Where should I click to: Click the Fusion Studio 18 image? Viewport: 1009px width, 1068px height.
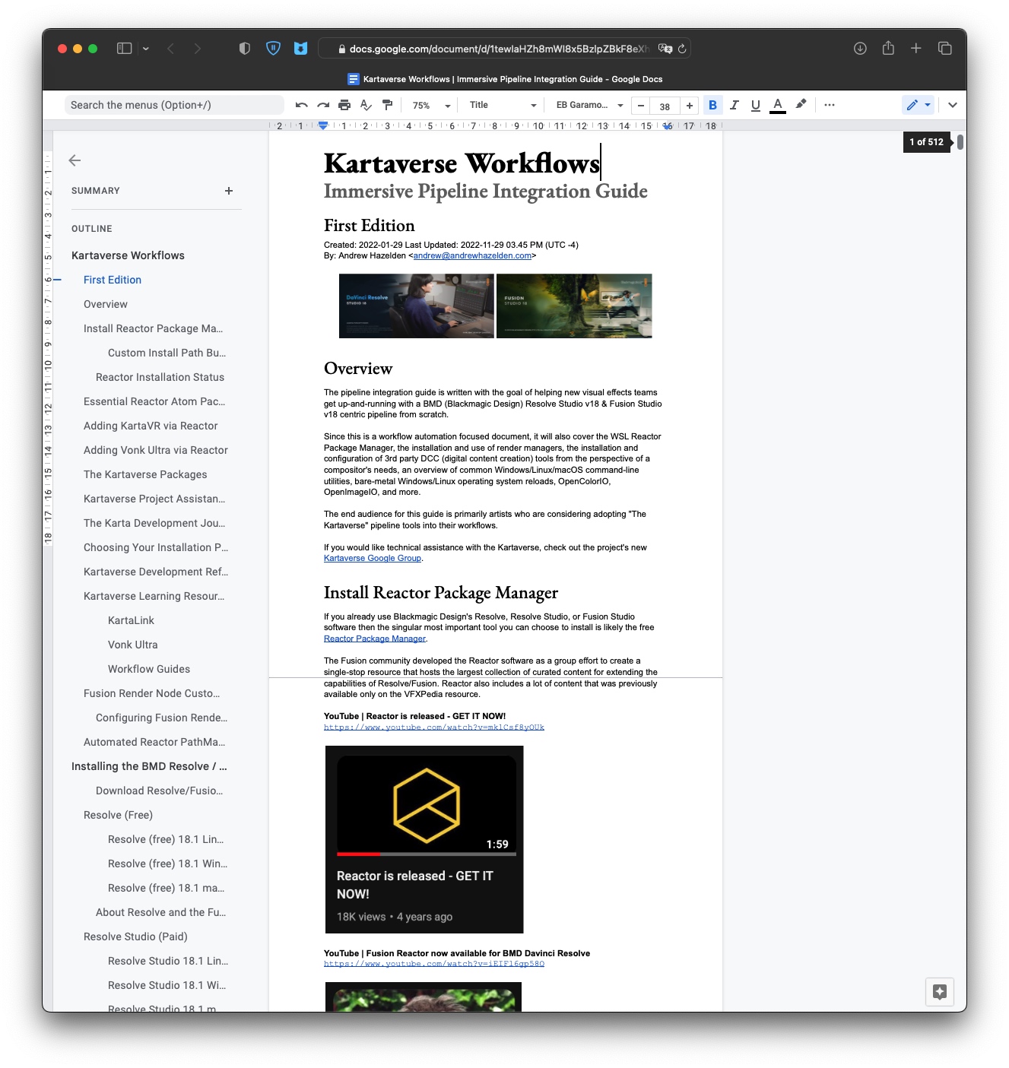coord(574,306)
